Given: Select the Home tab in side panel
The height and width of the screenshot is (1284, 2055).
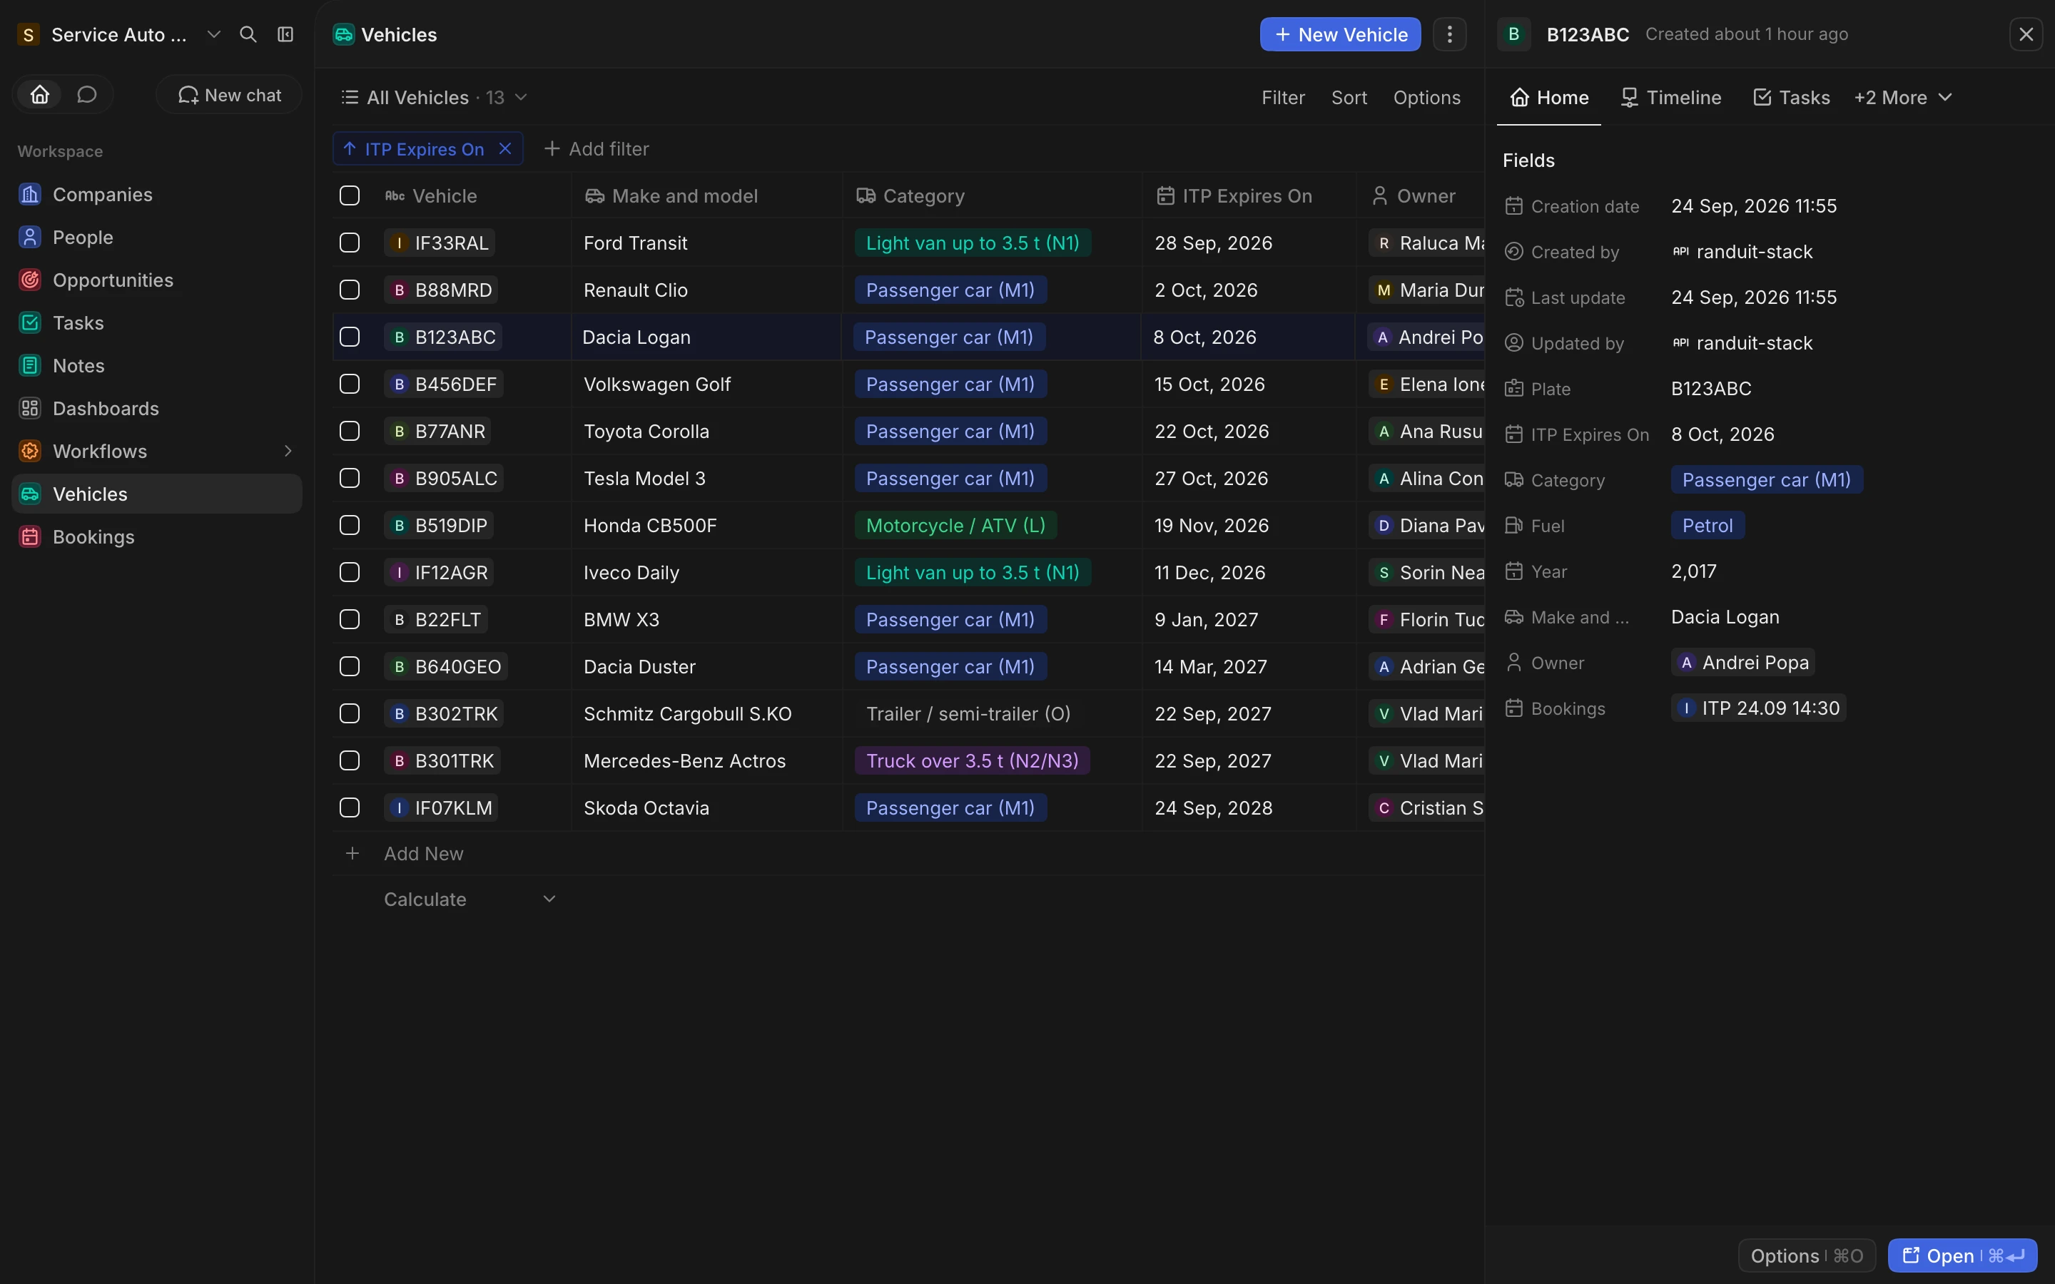Looking at the screenshot, I should pyautogui.click(x=1549, y=98).
